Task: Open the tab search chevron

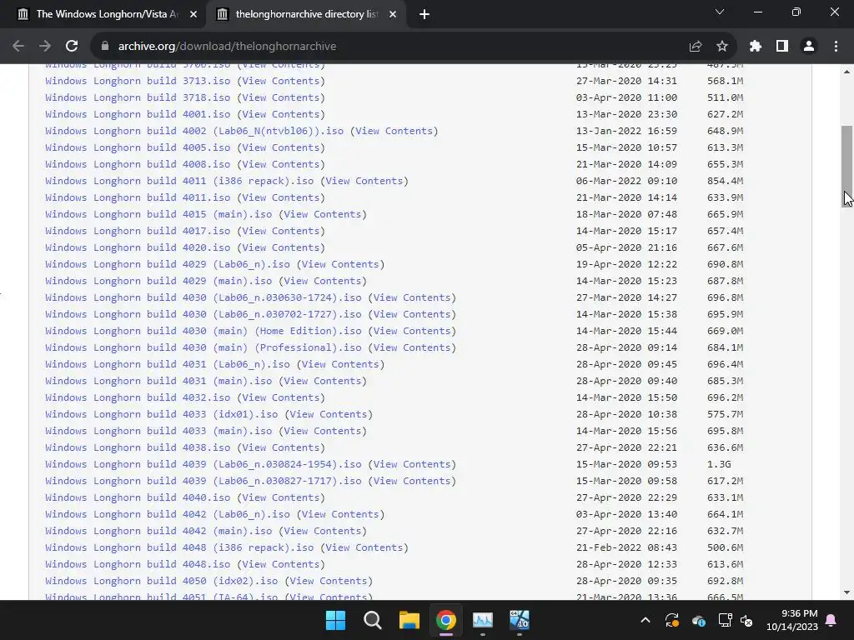Action: pyautogui.click(x=720, y=12)
